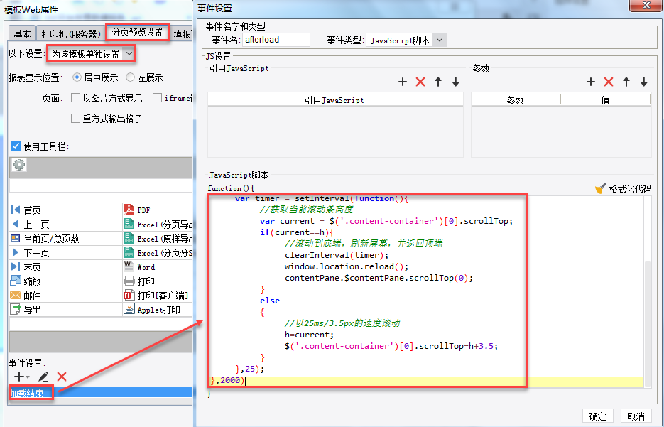Add a parameter with the plus icon
The width and height of the screenshot is (664, 427).
point(591,82)
